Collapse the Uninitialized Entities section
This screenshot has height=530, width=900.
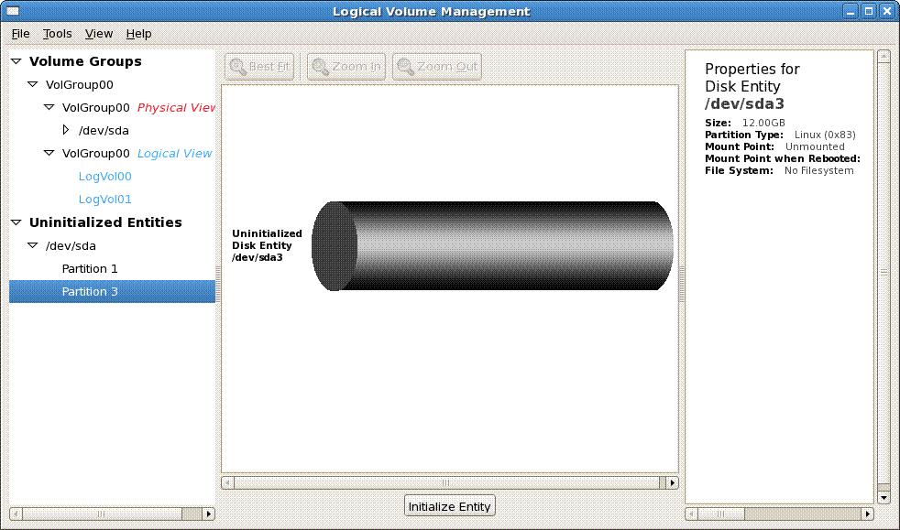pos(16,222)
